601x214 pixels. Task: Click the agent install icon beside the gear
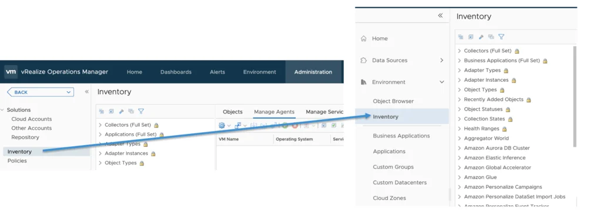[238, 125]
